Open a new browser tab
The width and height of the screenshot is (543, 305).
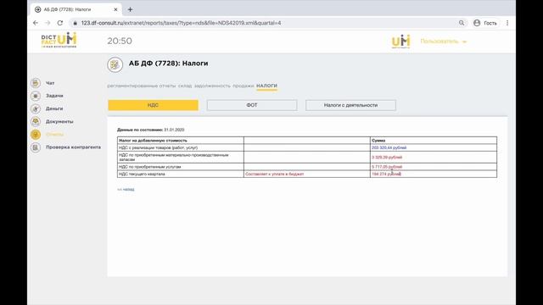(x=130, y=9)
